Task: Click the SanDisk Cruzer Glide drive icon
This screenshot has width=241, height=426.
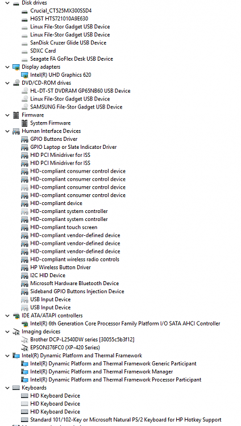Action: click(25, 43)
